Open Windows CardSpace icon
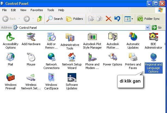The image size is (167, 113). point(51,78)
